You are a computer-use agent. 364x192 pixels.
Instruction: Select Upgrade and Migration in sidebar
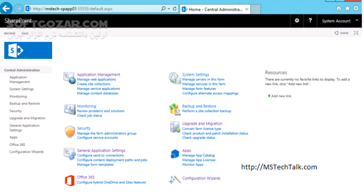click(x=28, y=118)
